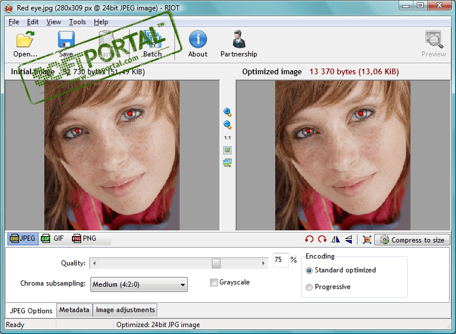Viewport: 456px width, 334px height.
Task: Increase quality with the slider right arrow
Action: pos(264,263)
